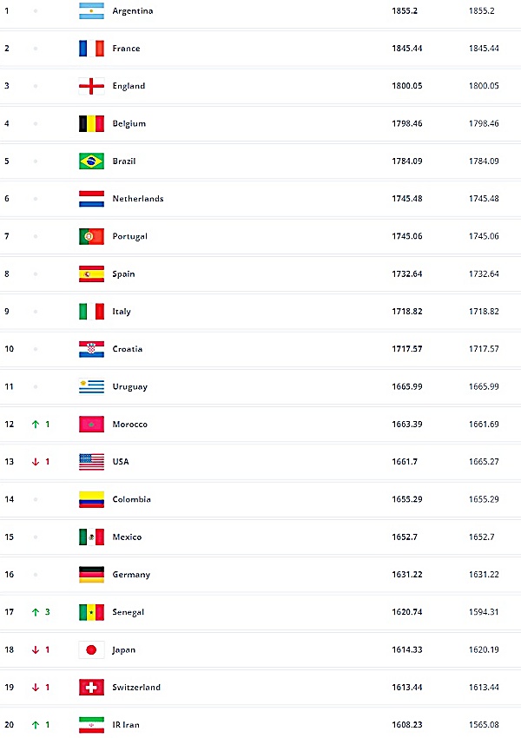Click the Argentina flag icon
This screenshot has width=521, height=738.
pyautogui.click(x=91, y=10)
